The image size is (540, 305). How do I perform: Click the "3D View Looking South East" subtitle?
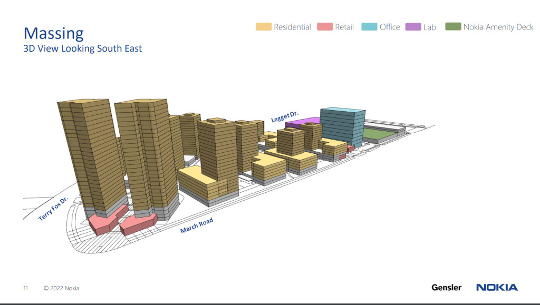83,49
